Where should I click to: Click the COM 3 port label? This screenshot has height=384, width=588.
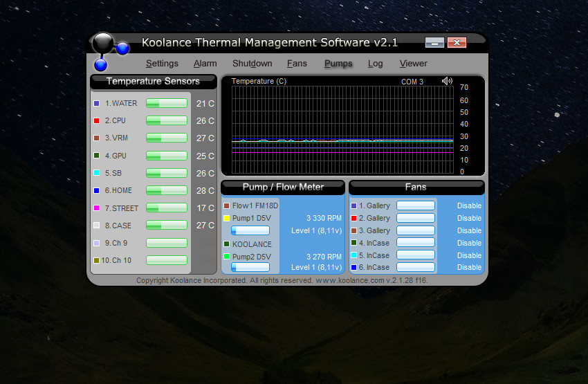point(412,82)
